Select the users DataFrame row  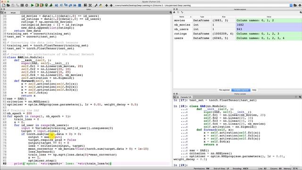pyautogui.click(x=237, y=38)
